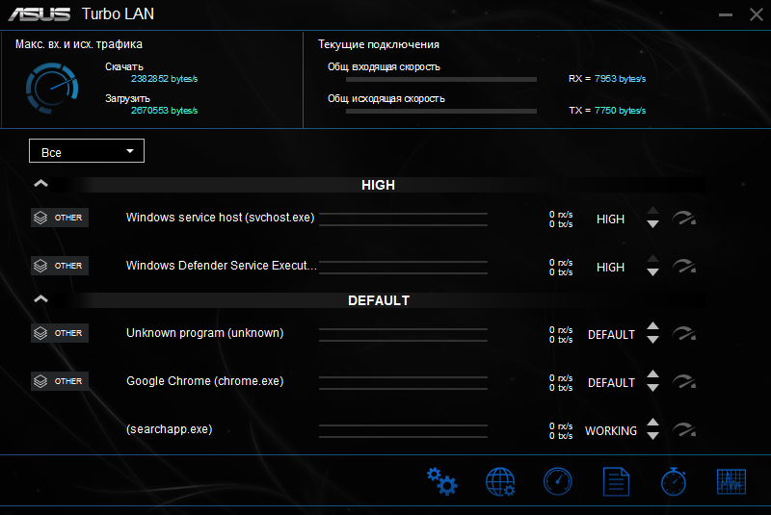
Task: Select Google Chrome (chrome.exe) entry
Action: 205,381
